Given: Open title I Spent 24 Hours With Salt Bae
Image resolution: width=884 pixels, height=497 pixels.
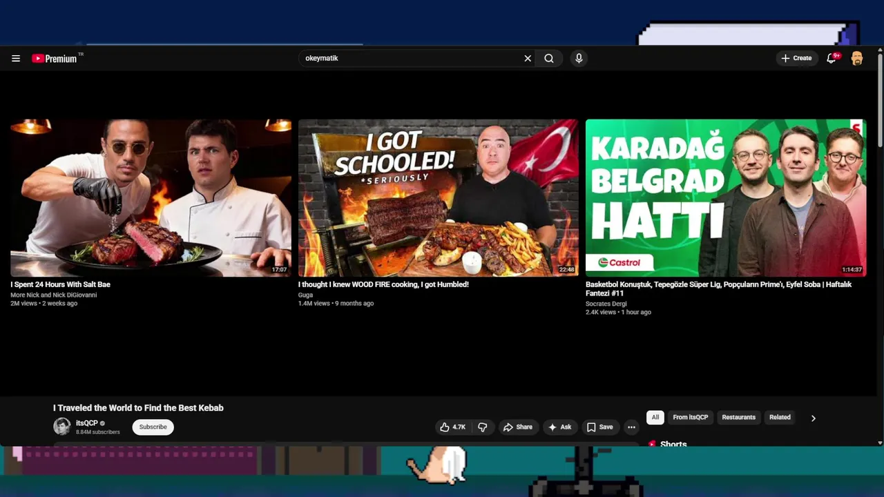Looking at the screenshot, I should (x=60, y=284).
